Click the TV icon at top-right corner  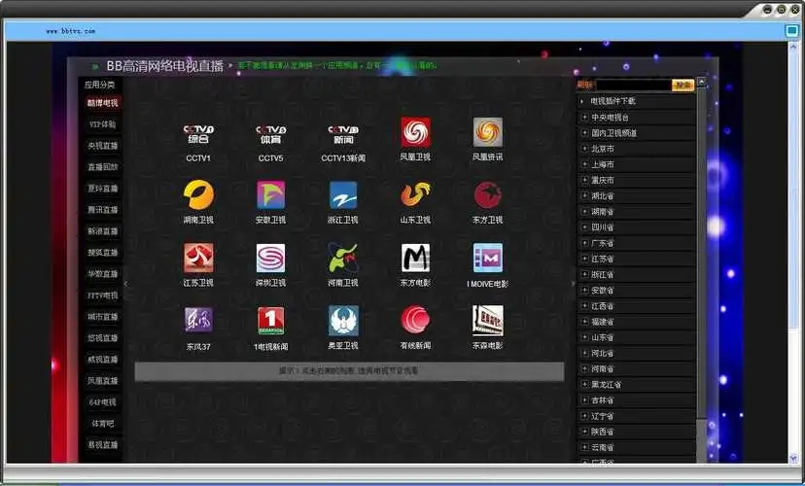click(x=792, y=31)
